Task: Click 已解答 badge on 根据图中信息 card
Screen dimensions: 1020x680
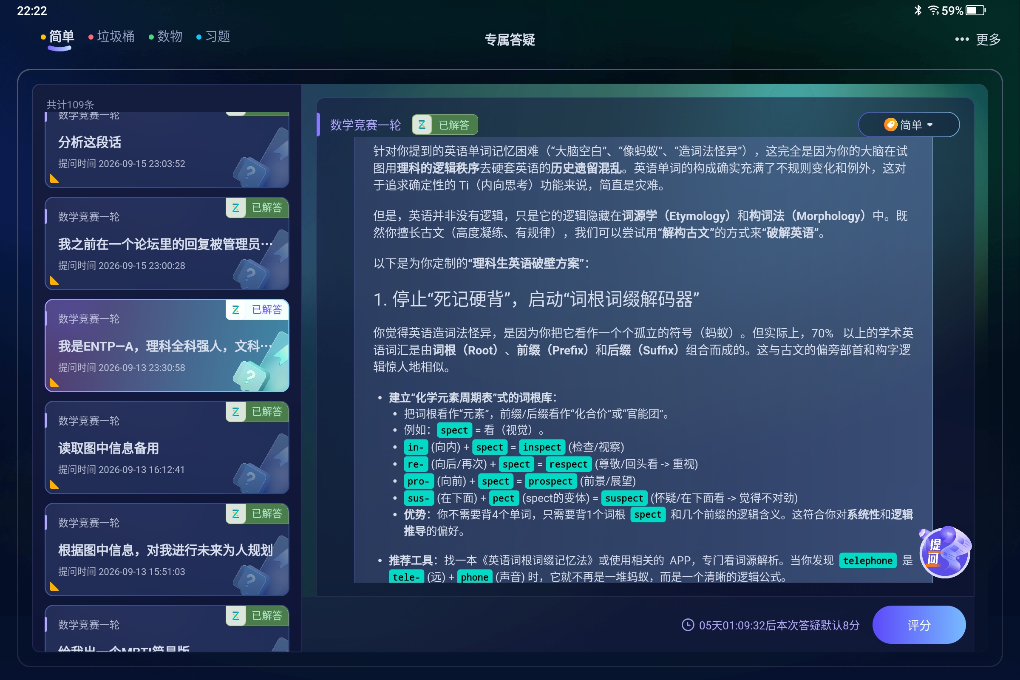Action: coord(257,513)
